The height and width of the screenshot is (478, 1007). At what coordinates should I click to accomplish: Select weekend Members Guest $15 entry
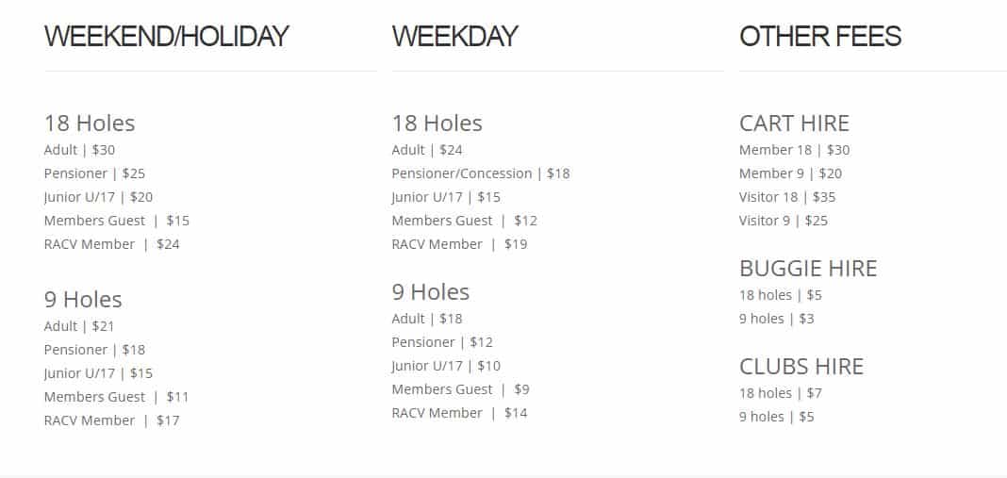click(117, 221)
